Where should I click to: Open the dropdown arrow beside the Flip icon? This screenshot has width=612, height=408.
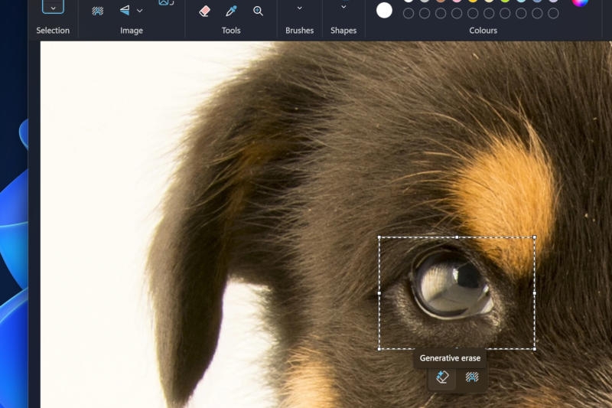[140, 11]
